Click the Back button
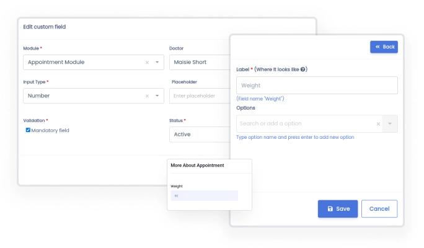This screenshot has height=248, width=424. [x=384, y=46]
